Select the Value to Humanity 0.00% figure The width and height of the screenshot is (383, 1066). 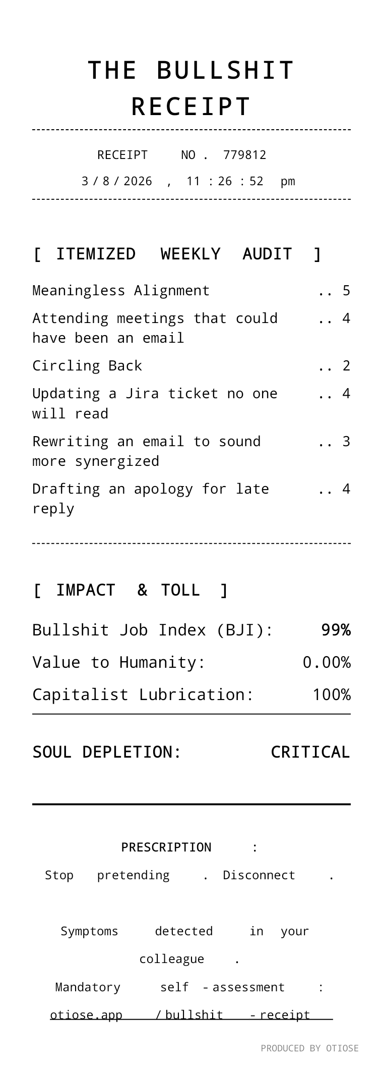327,662
